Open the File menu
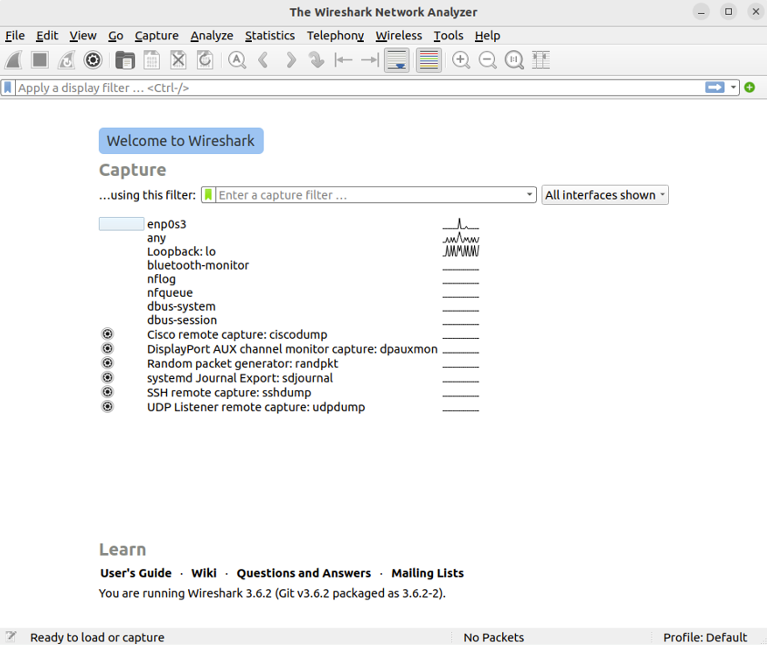Viewport: 767px width, 645px height. click(x=15, y=36)
